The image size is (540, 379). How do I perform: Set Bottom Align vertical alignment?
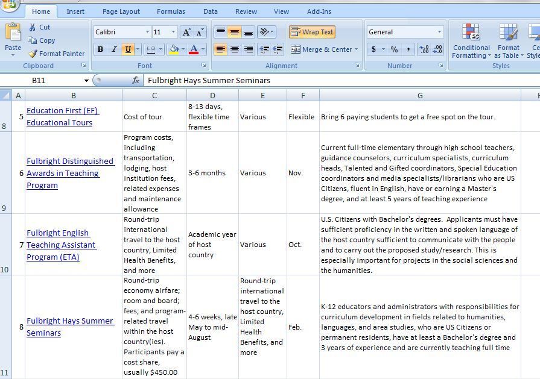click(249, 33)
